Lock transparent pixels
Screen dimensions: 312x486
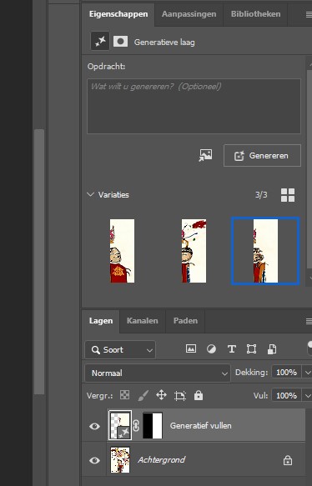[124, 395]
